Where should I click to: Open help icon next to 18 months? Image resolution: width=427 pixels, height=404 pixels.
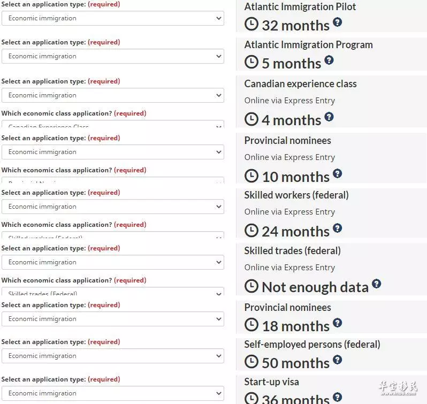(x=337, y=323)
